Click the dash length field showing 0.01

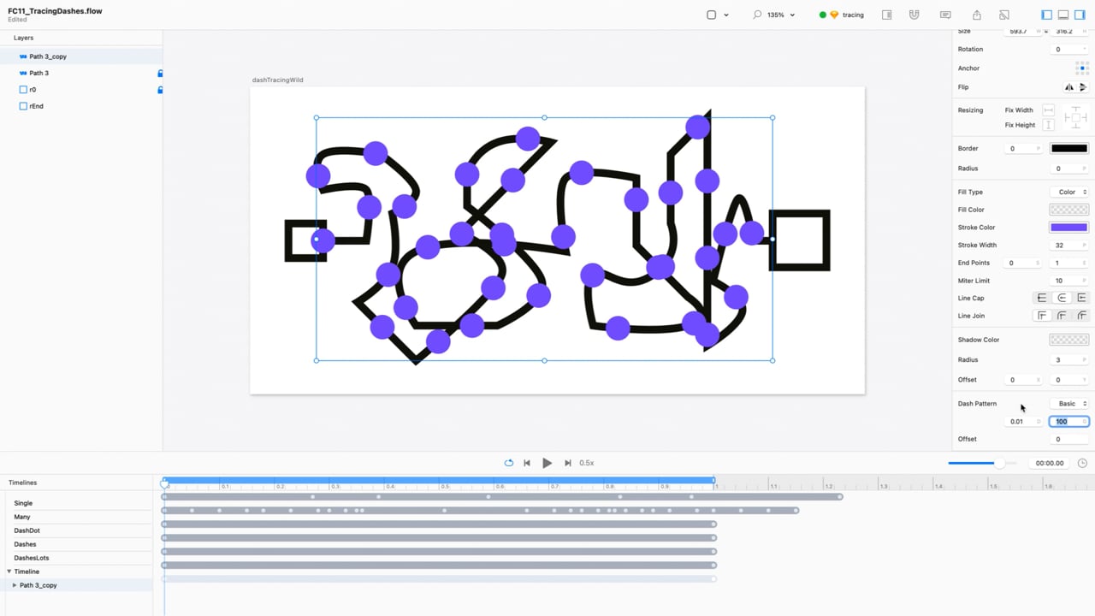pos(1022,422)
